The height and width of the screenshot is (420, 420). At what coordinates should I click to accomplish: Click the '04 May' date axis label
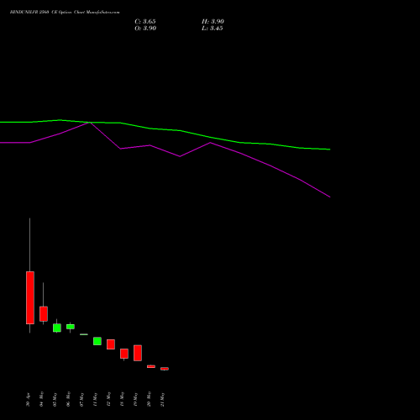point(41,399)
